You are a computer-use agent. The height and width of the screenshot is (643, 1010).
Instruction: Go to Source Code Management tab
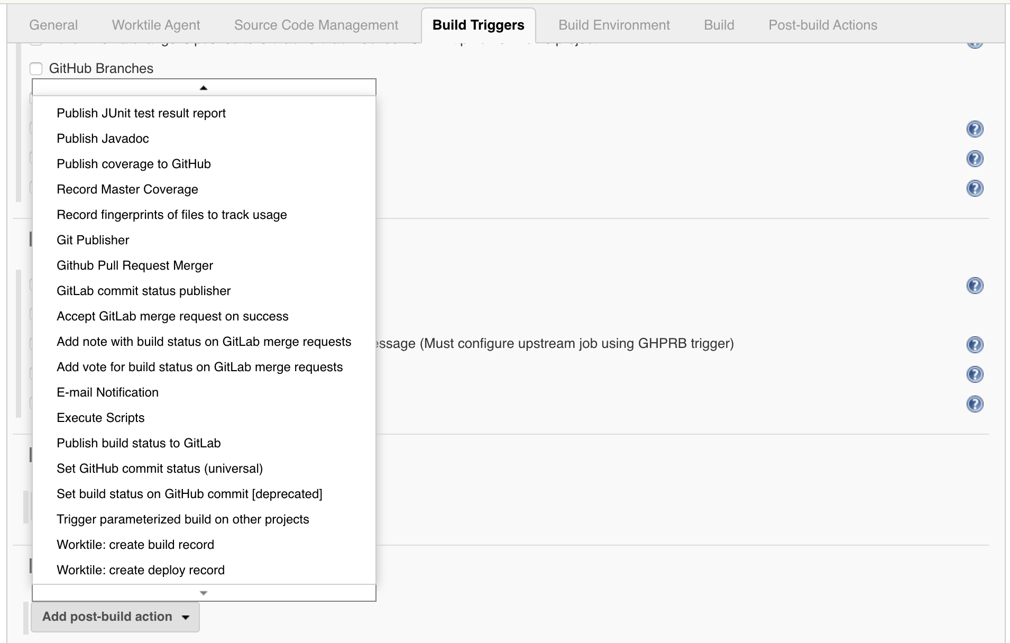(x=316, y=25)
